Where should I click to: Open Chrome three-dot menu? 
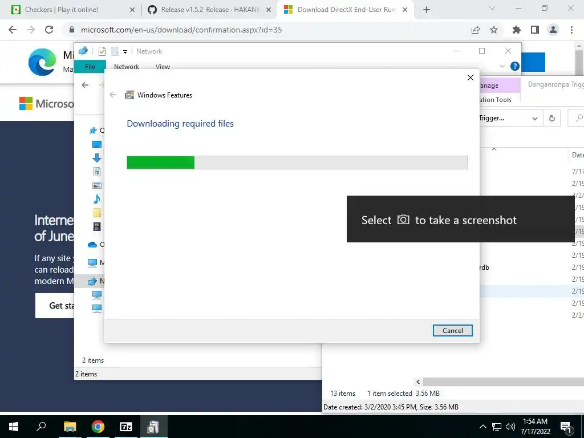[x=571, y=30]
